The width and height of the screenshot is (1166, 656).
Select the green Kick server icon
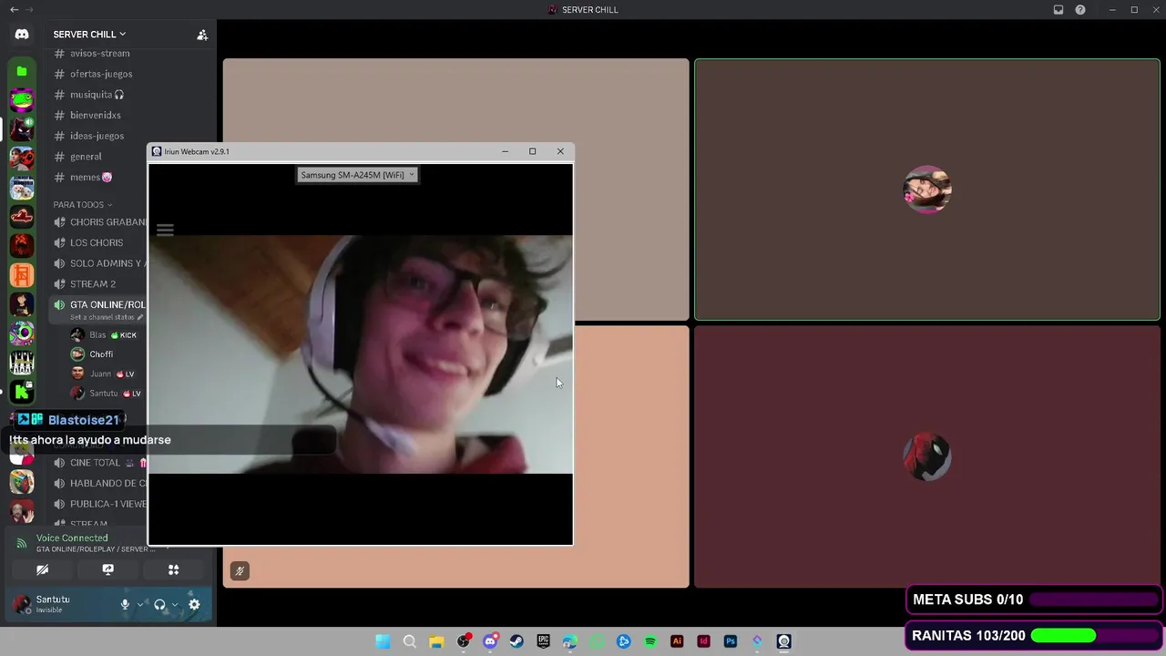click(x=22, y=392)
